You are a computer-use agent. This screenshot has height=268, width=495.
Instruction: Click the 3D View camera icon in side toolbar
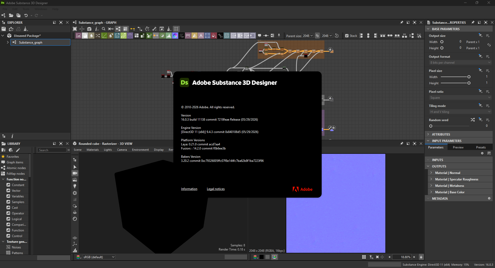pos(75,173)
